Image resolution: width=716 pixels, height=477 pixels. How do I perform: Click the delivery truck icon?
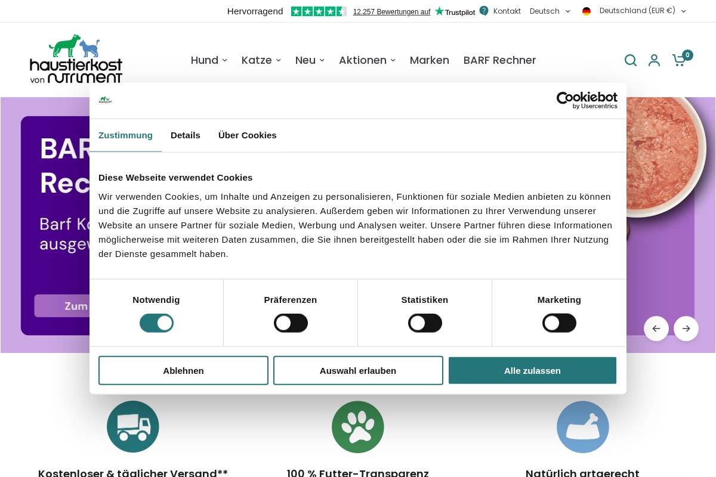(133, 427)
